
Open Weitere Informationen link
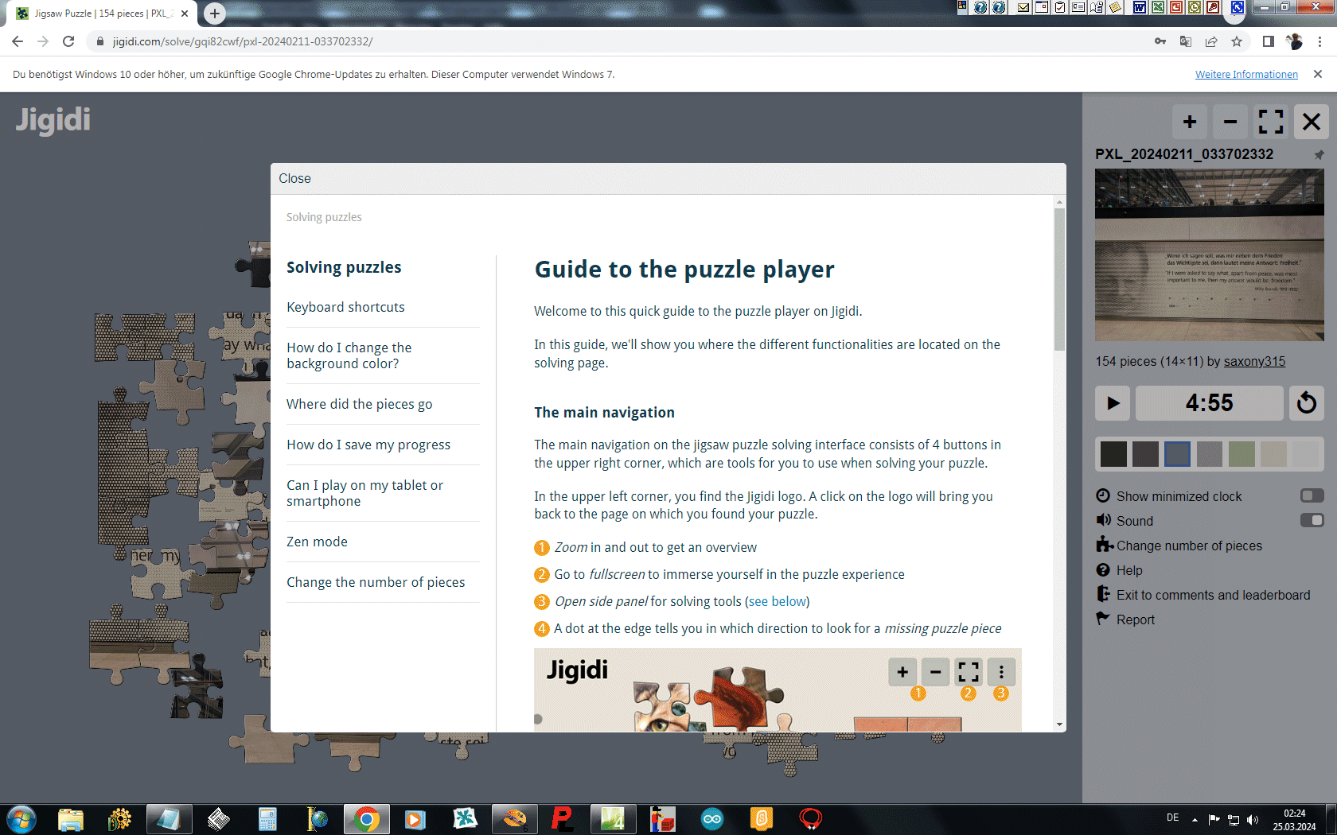1246,75
